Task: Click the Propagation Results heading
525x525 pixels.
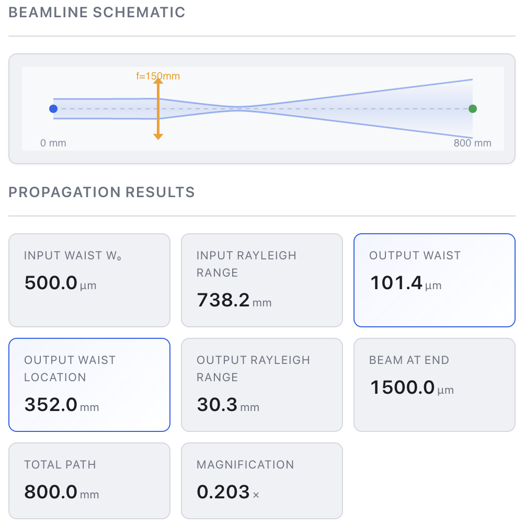Action: point(102,192)
